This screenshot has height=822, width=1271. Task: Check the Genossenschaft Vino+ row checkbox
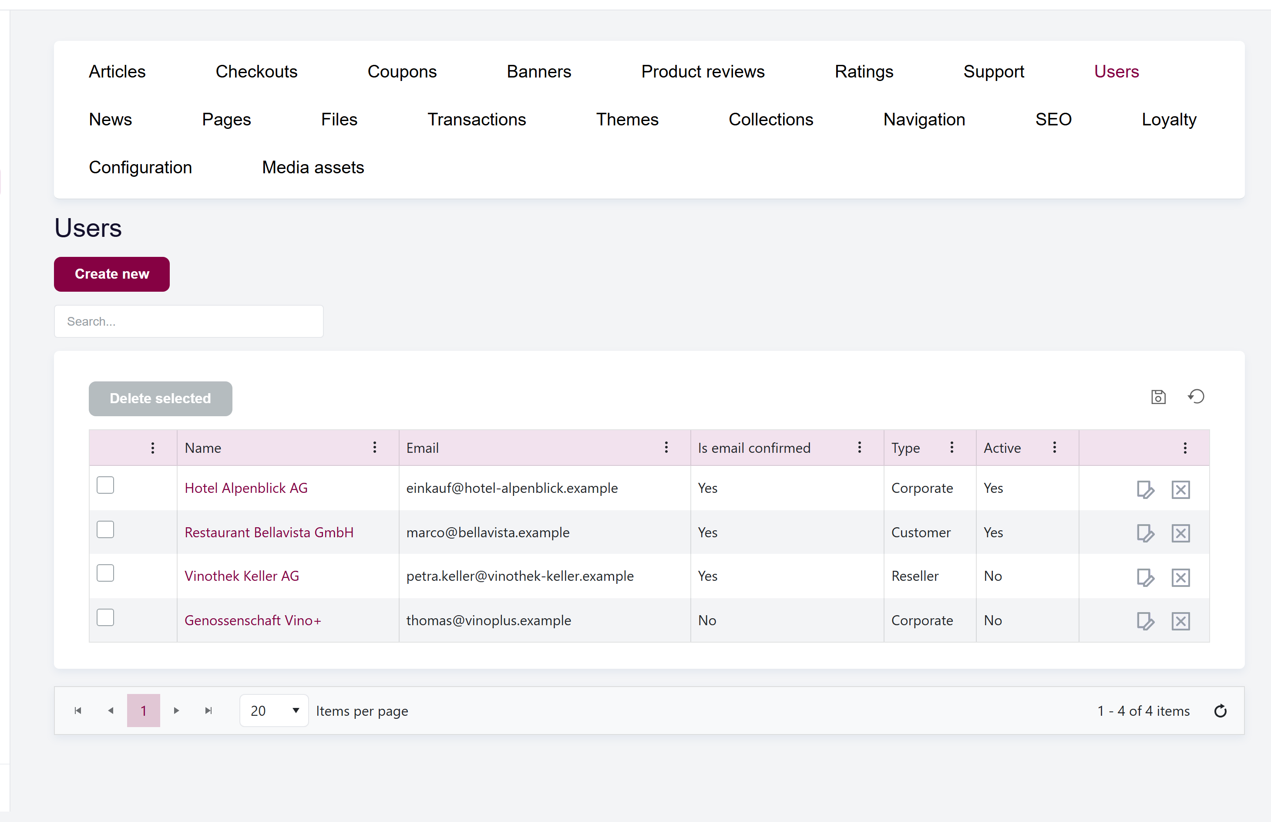click(105, 617)
